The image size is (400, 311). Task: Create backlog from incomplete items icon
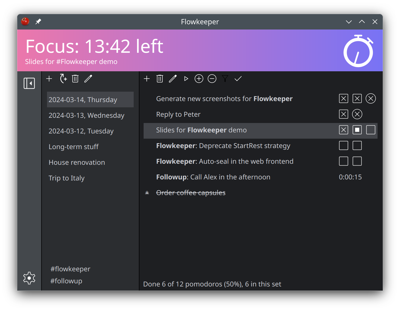coord(63,79)
